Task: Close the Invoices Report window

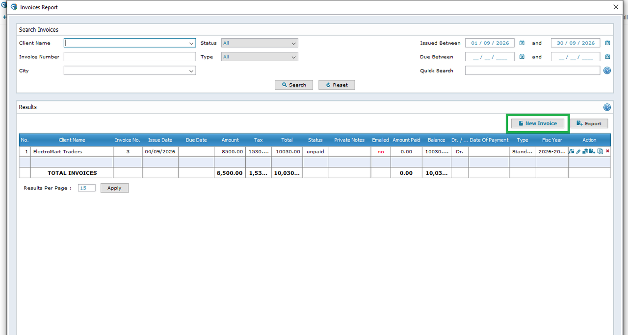Action: 616,7
